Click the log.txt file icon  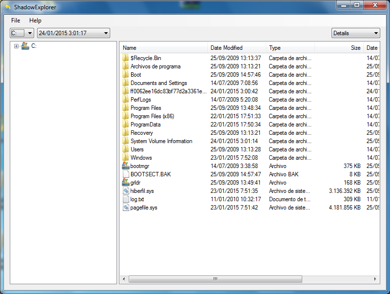point(126,199)
